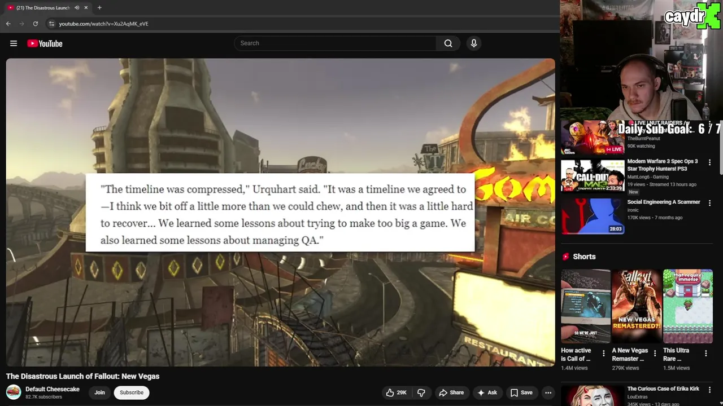Open options for Curious Case of Erika Kirk
The image size is (723, 406).
pyautogui.click(x=709, y=390)
